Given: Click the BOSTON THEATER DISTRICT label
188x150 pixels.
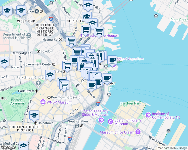Looking at the screenshot, I should (25, 128).
